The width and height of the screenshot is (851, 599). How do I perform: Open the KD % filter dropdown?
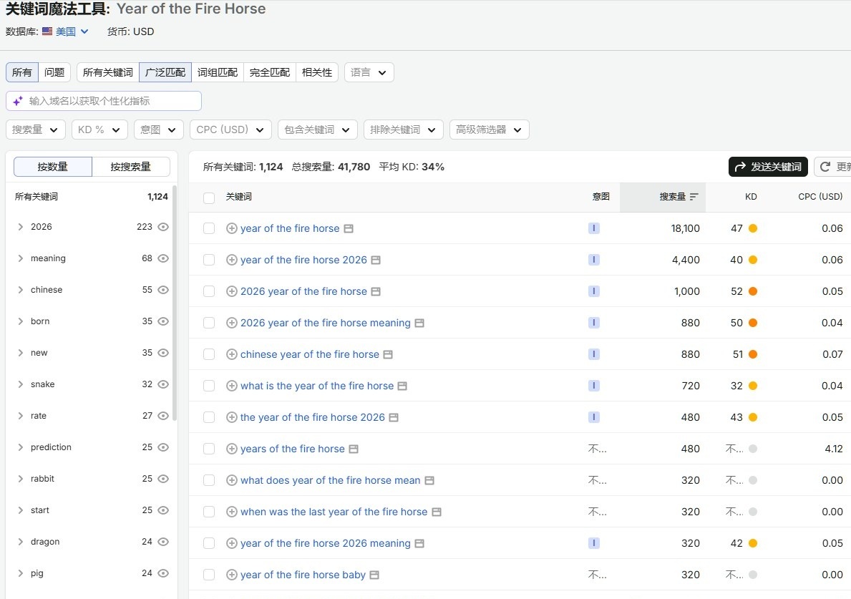click(x=100, y=130)
